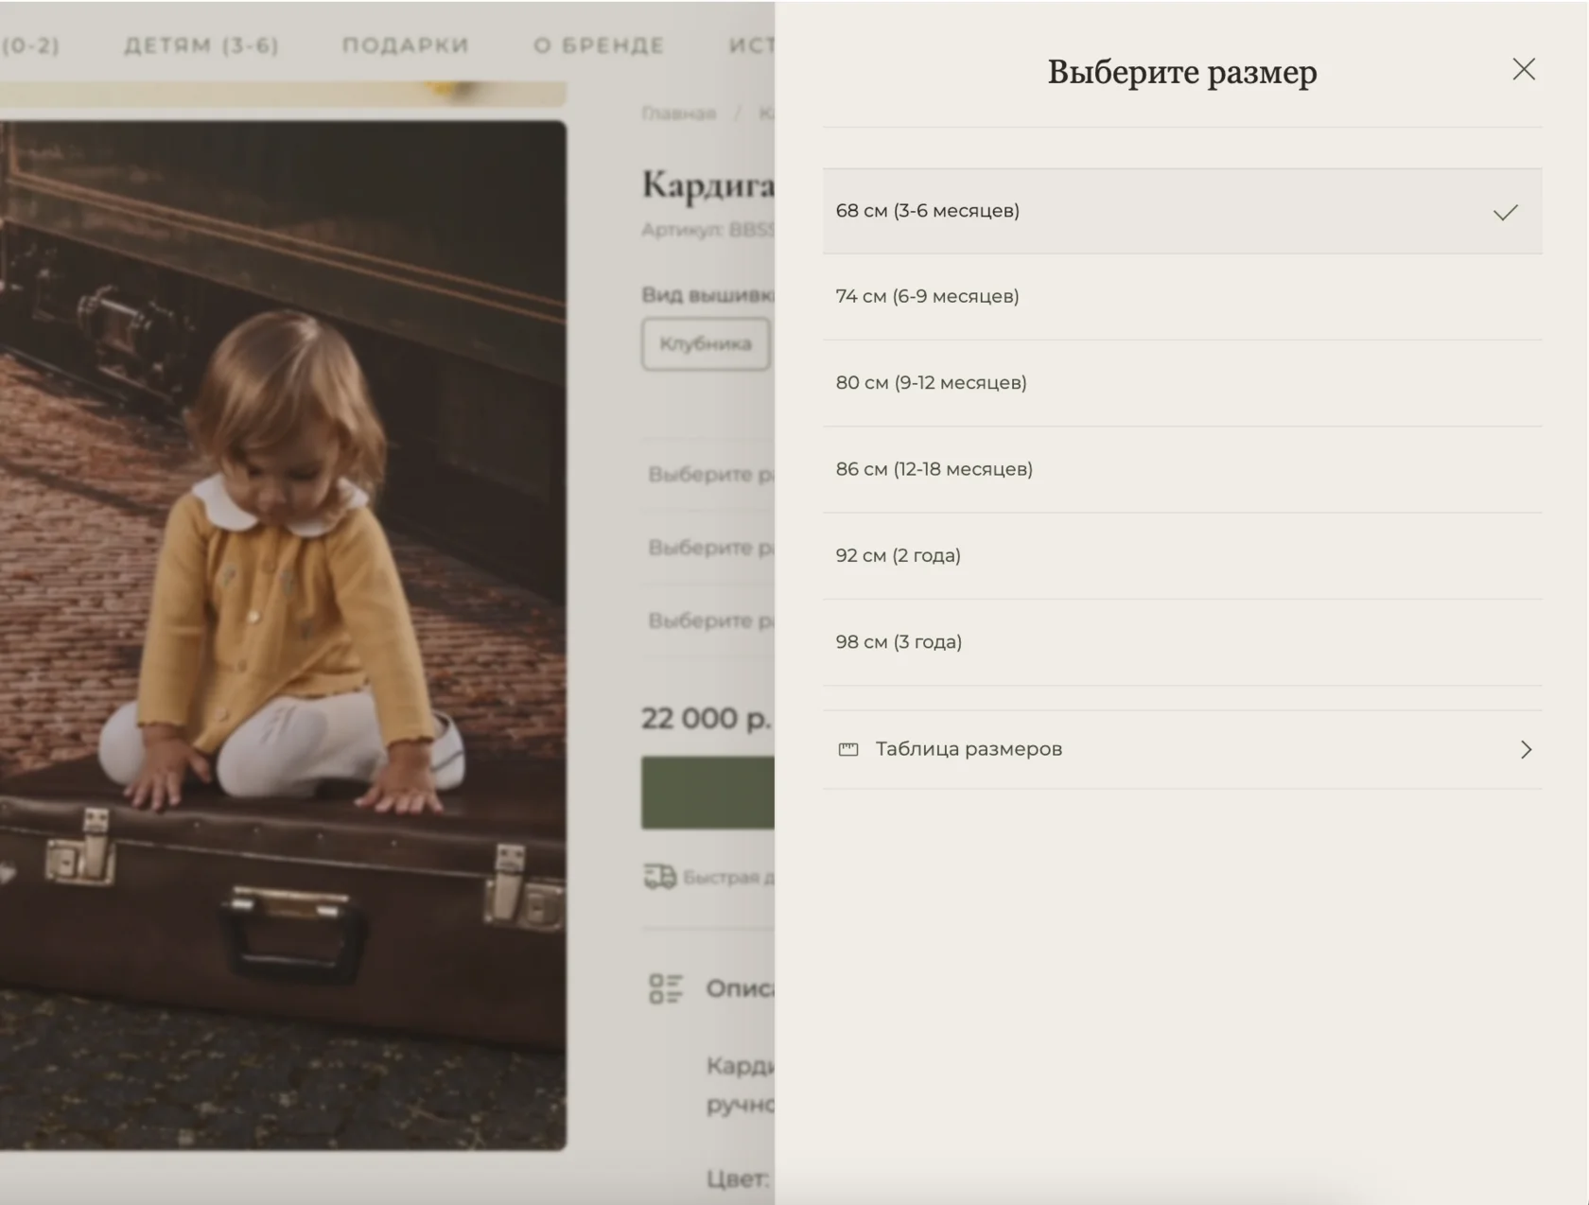Click the 22 000 р. price text

point(707,719)
